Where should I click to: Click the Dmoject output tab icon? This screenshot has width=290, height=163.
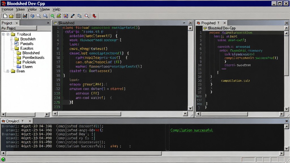pyautogui.click(x=3, y=121)
